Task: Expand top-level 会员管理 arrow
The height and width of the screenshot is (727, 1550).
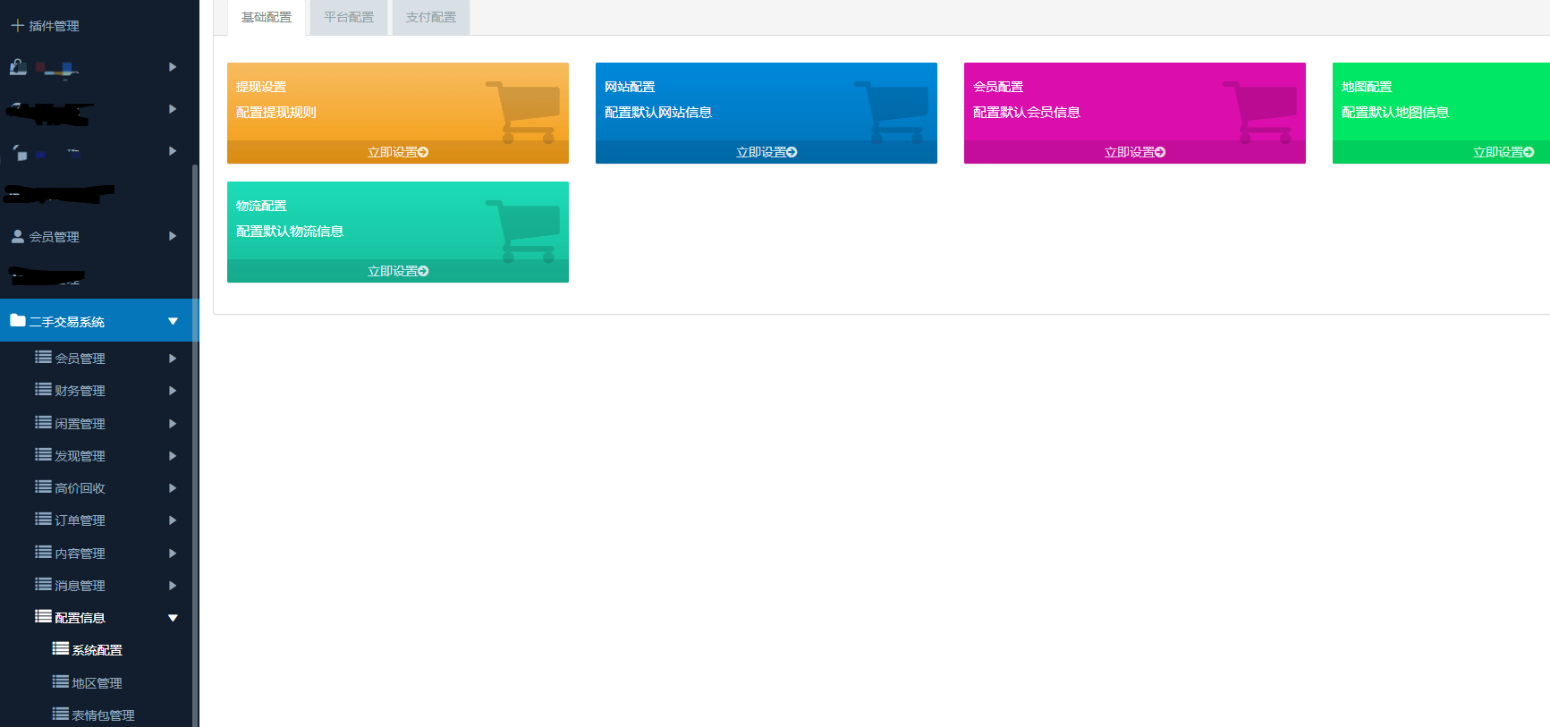Action: click(x=173, y=236)
